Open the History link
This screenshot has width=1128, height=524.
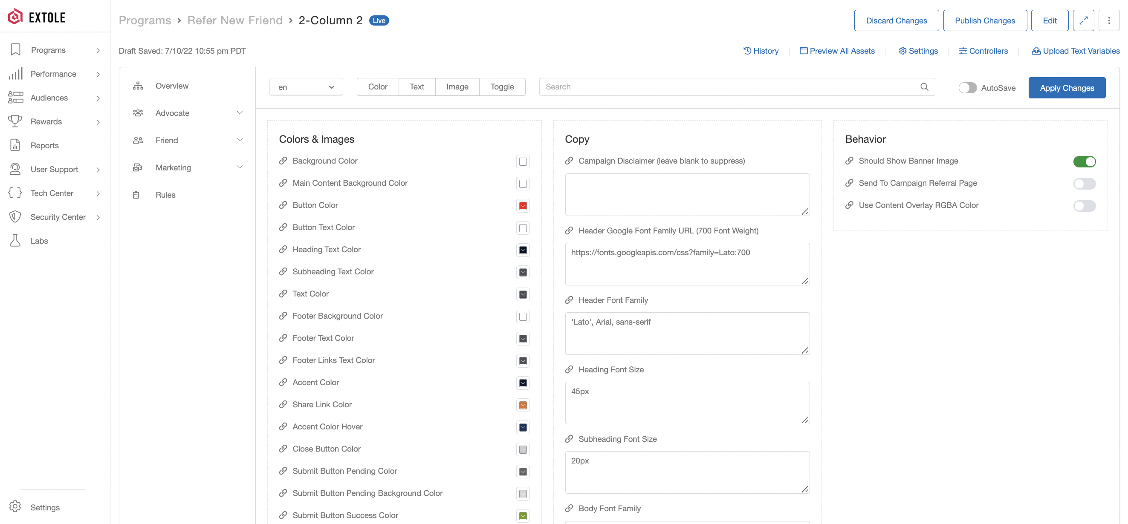(761, 51)
